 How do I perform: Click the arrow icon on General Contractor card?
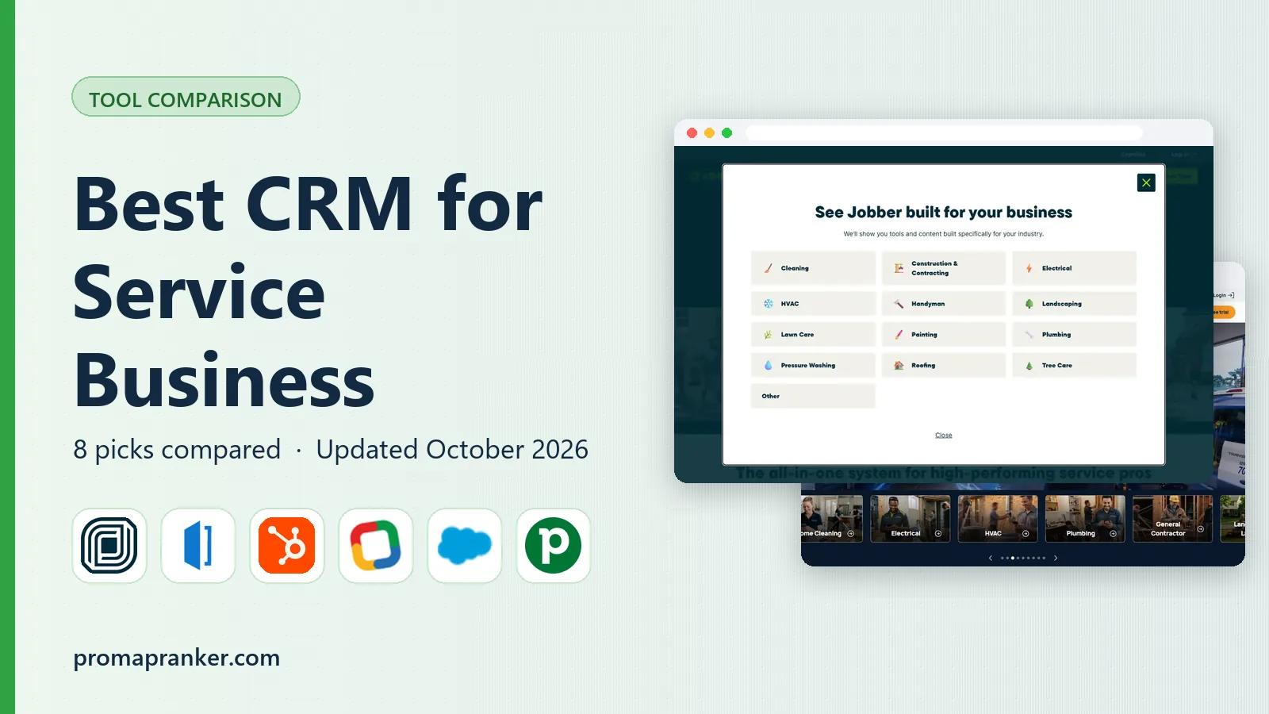click(x=1200, y=529)
